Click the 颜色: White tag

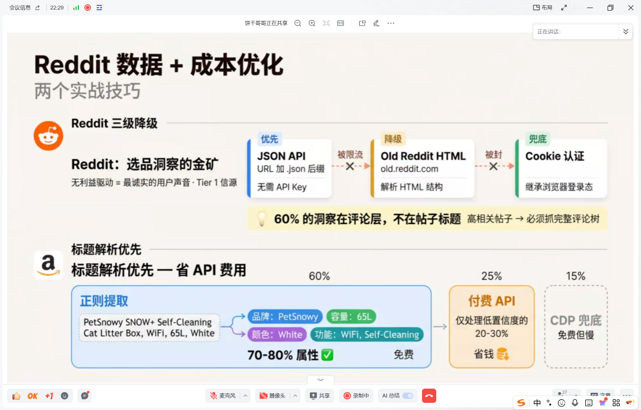pos(277,335)
